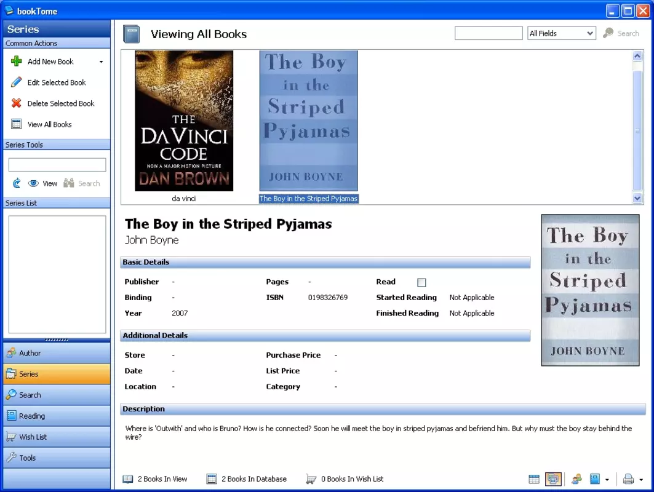Image resolution: width=654 pixels, height=492 pixels.
Task: Switch to the Wish List panel
Action: coord(57,437)
